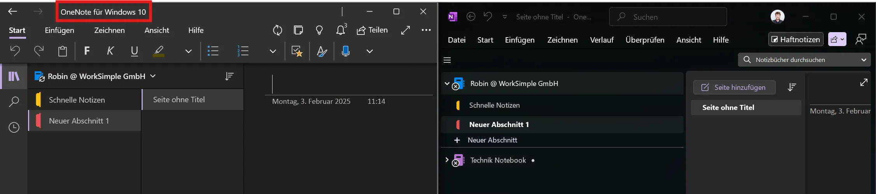The height and width of the screenshot is (194, 876).
Task: Open the Überprüfen tab
Action: tap(645, 40)
